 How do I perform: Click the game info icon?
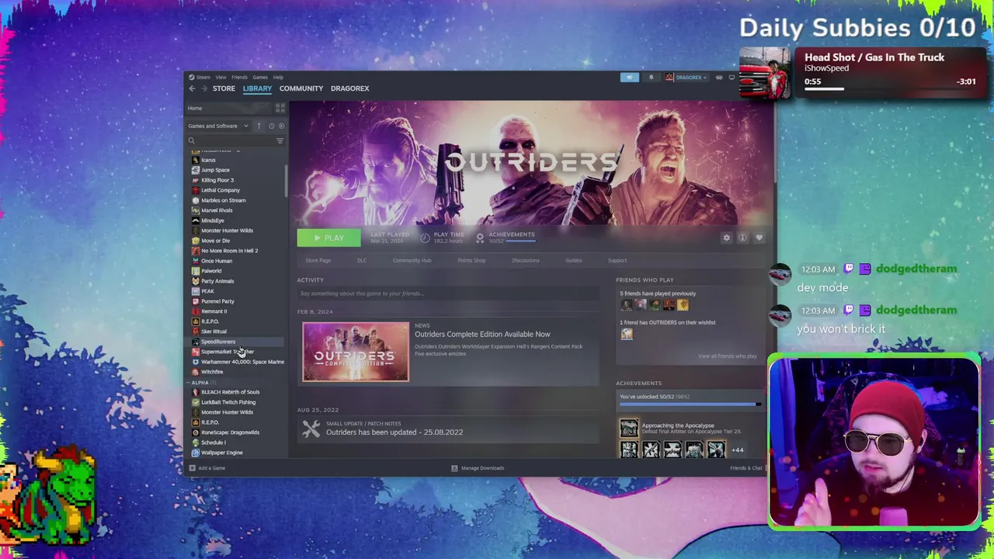click(x=742, y=238)
